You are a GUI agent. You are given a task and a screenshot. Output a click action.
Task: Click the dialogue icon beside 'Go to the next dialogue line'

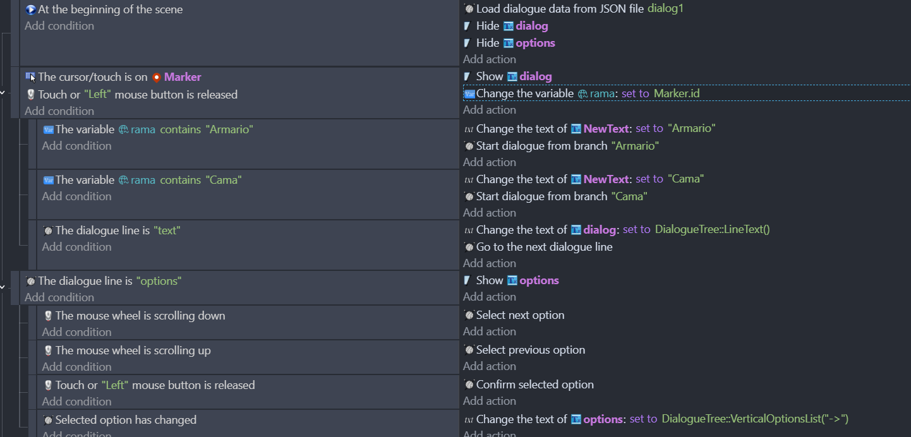469,247
